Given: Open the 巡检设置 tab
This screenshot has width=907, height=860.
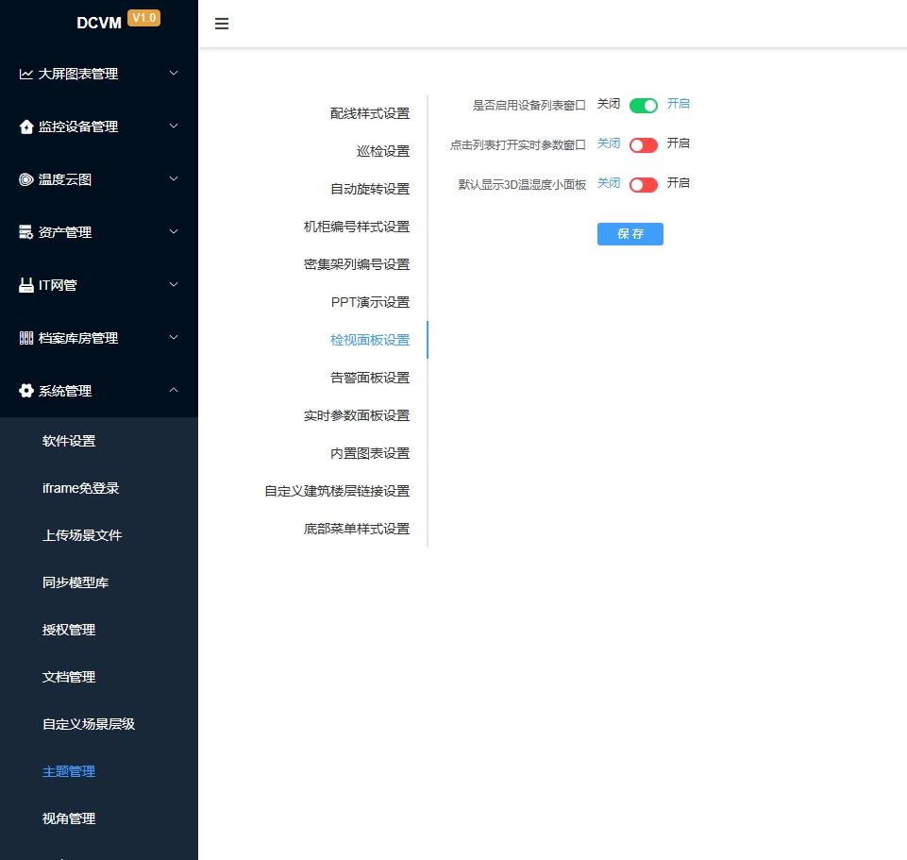Looking at the screenshot, I should coord(383,151).
